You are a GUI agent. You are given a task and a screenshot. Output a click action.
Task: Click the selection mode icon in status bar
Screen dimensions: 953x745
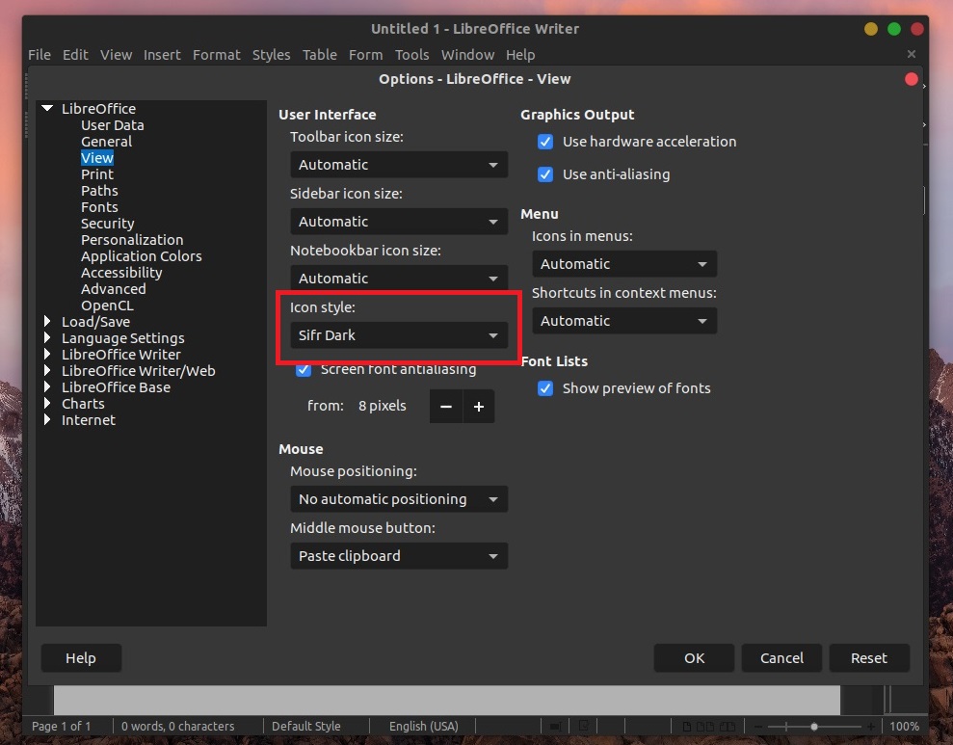554,726
